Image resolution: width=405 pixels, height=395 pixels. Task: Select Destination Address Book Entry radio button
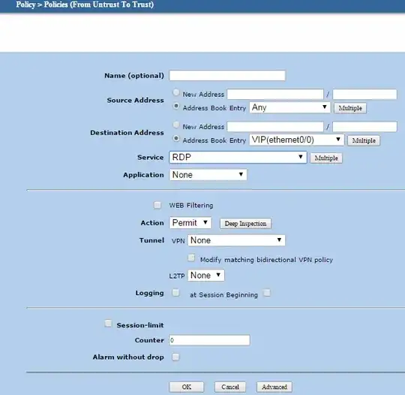[176, 139]
